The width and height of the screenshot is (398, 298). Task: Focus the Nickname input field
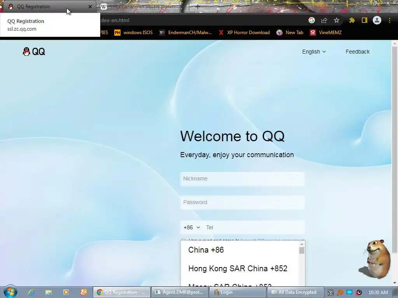pyautogui.click(x=243, y=178)
